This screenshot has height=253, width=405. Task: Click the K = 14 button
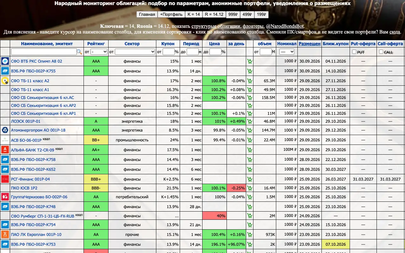194,15
